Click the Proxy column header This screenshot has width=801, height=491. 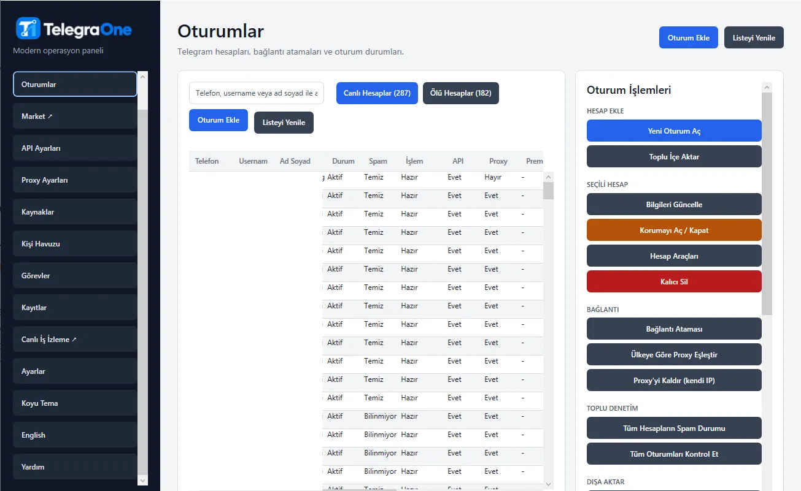click(x=498, y=161)
